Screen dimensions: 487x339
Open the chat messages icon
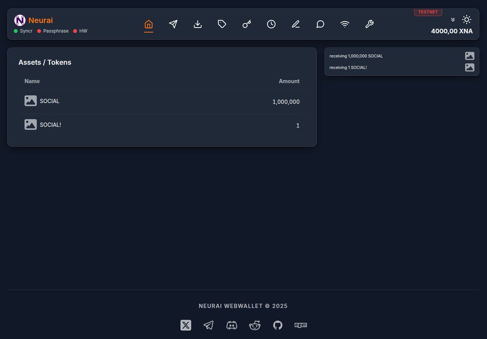coord(320,24)
